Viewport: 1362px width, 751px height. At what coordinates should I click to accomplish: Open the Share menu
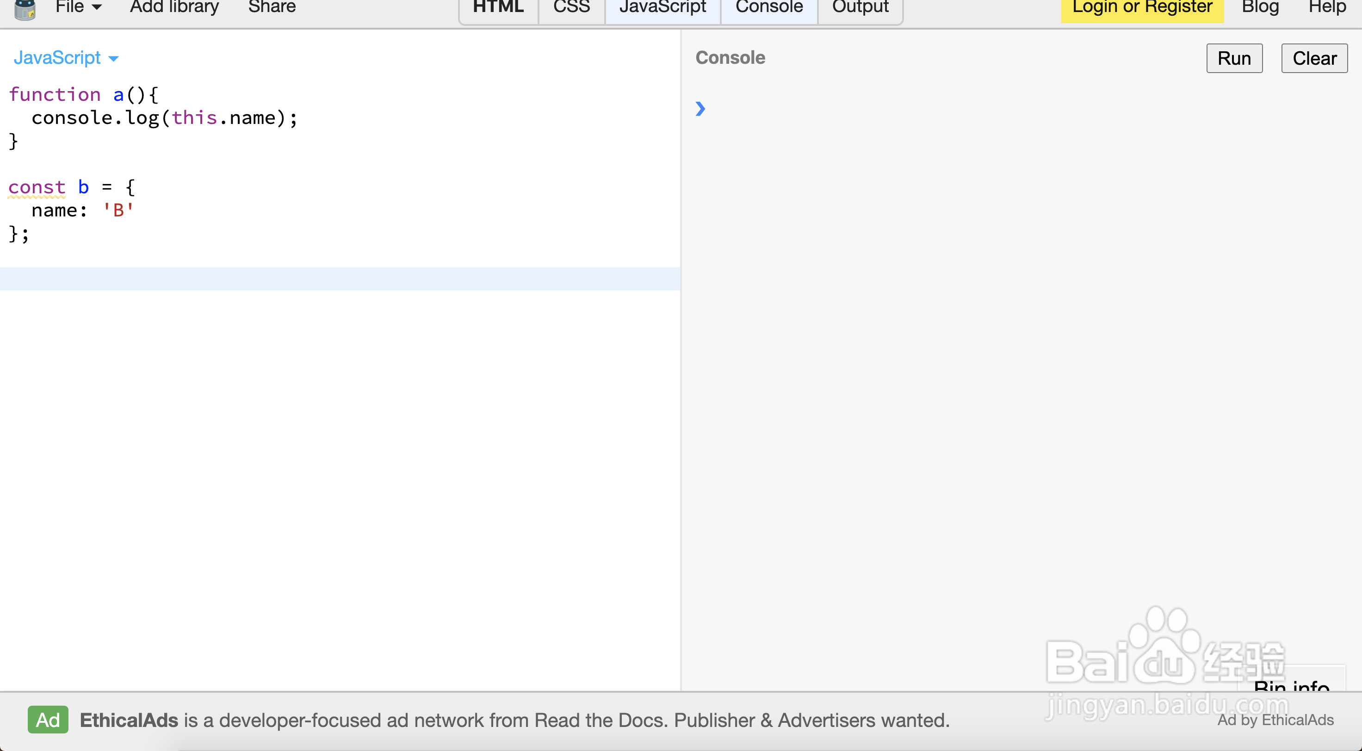point(272,7)
